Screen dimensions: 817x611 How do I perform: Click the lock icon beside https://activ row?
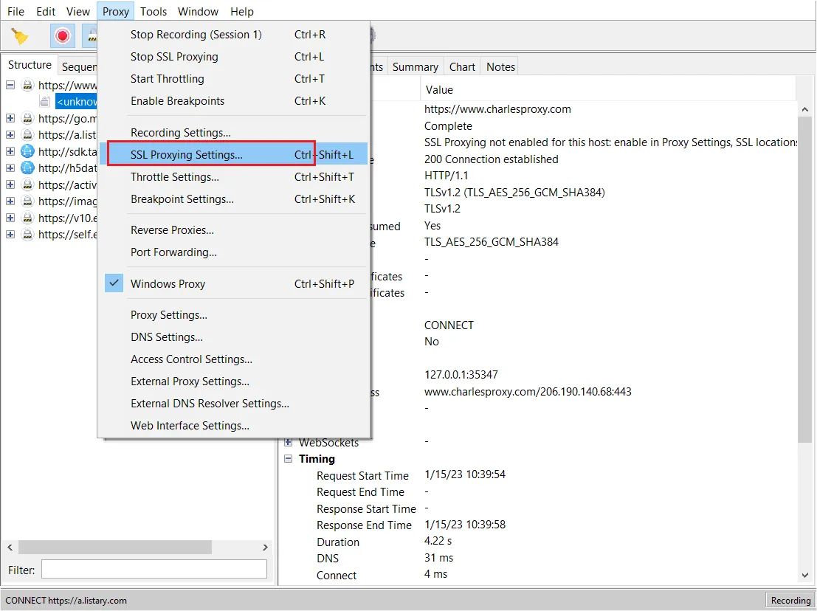(27, 185)
